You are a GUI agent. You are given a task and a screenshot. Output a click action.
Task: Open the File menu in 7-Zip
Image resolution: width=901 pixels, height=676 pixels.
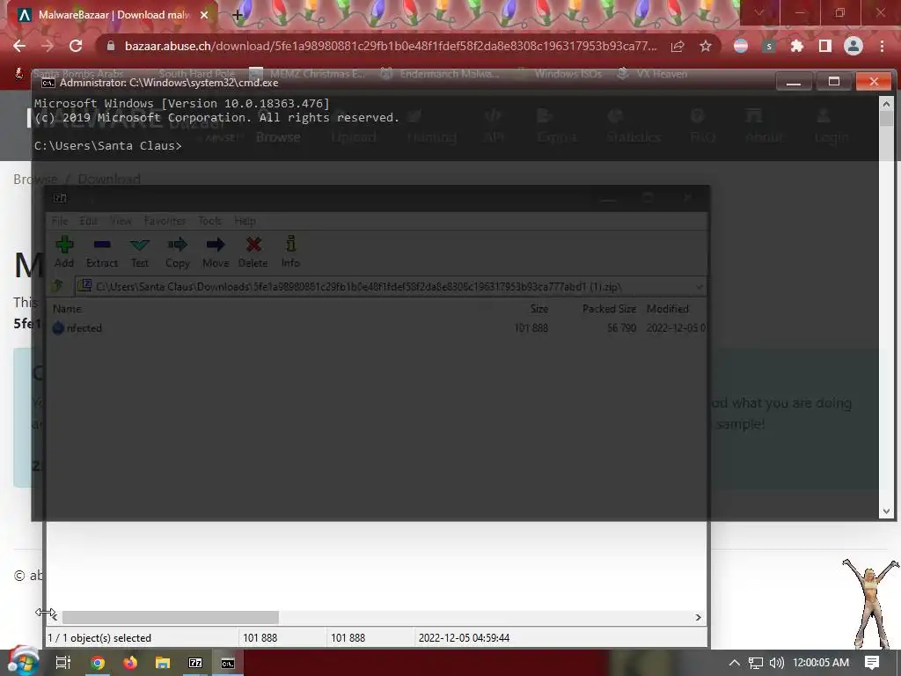(60, 221)
